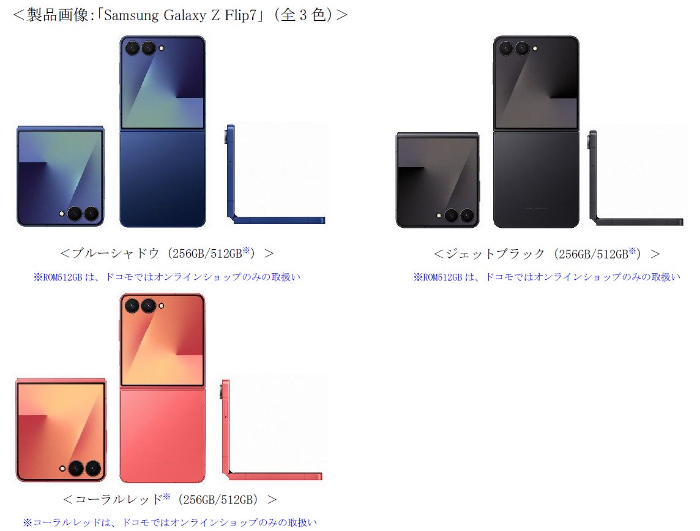The width and height of the screenshot is (700, 531).
Task: Click the Blue Shadow side-profile phone image
Action: click(275, 175)
